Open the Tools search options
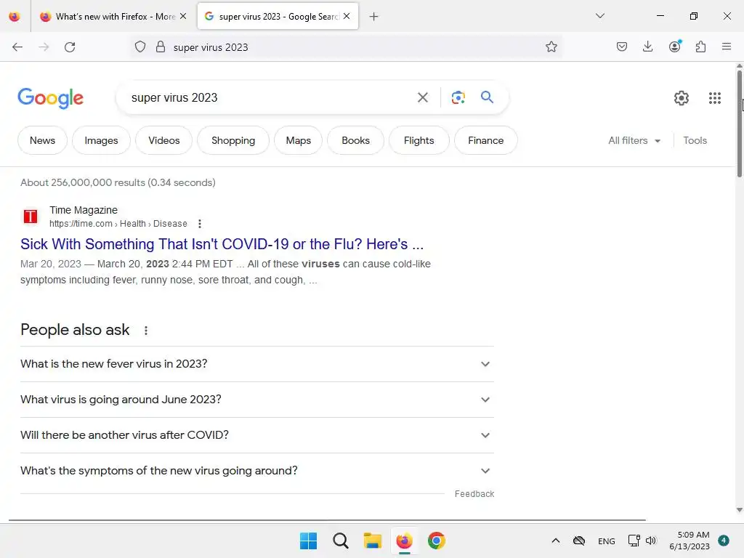744x558 pixels. [x=695, y=140]
